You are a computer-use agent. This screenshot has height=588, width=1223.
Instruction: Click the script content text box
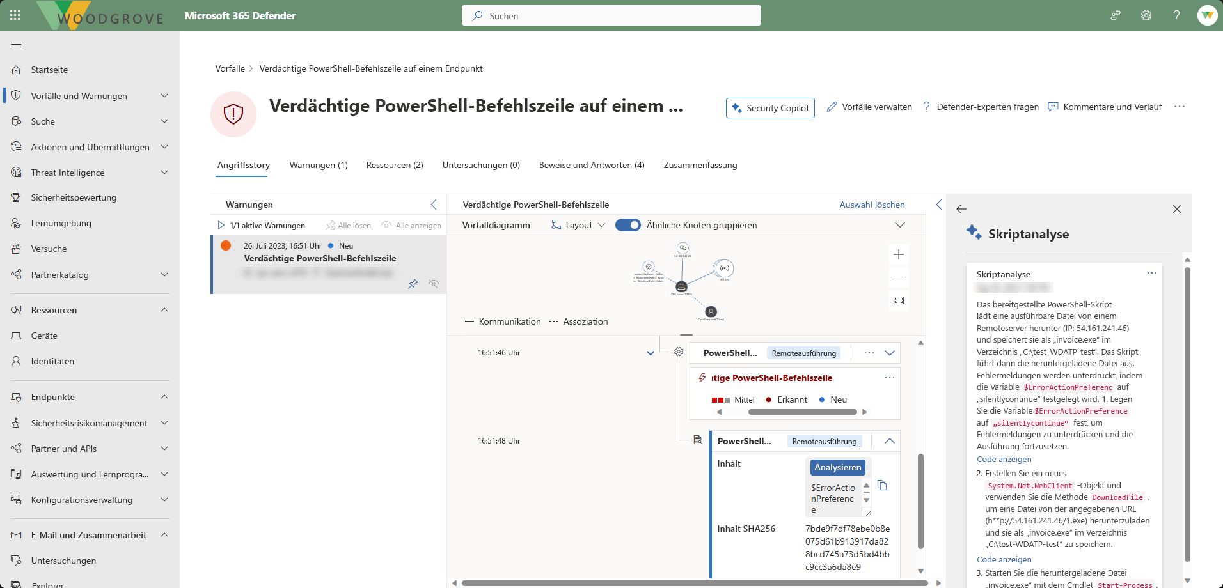click(834, 498)
